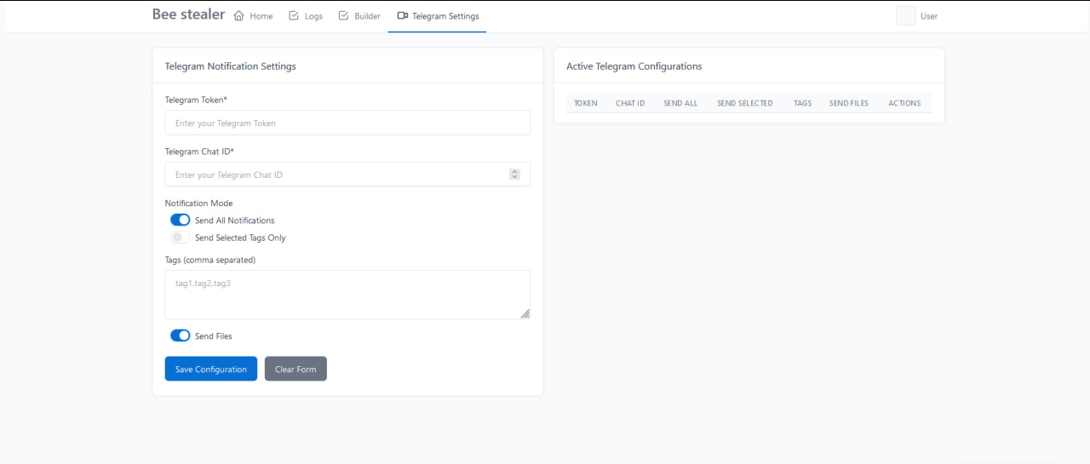Open the Home tab
Image resolution: width=1090 pixels, height=464 pixels.
click(253, 16)
